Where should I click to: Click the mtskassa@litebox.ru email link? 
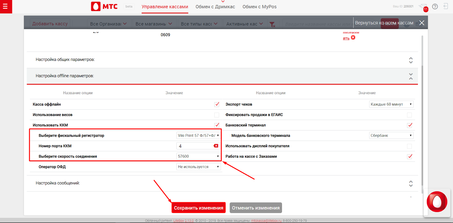[266, 221]
